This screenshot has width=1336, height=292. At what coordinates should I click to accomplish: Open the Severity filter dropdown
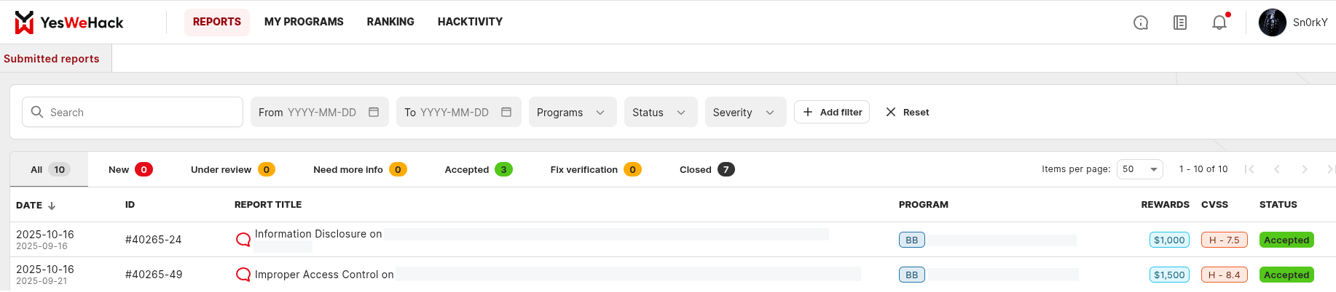point(744,112)
